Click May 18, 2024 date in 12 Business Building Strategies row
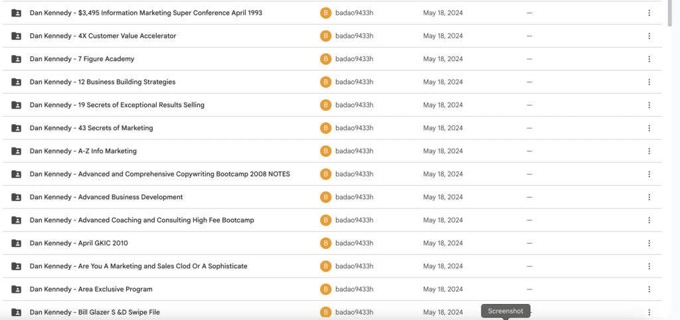The width and height of the screenshot is (680, 320). coord(443,82)
